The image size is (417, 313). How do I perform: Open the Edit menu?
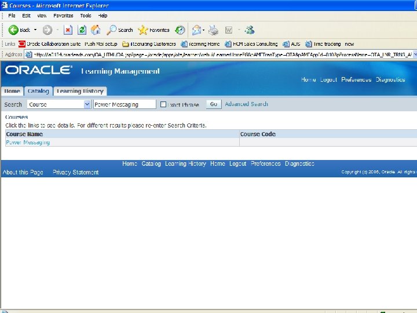click(26, 16)
